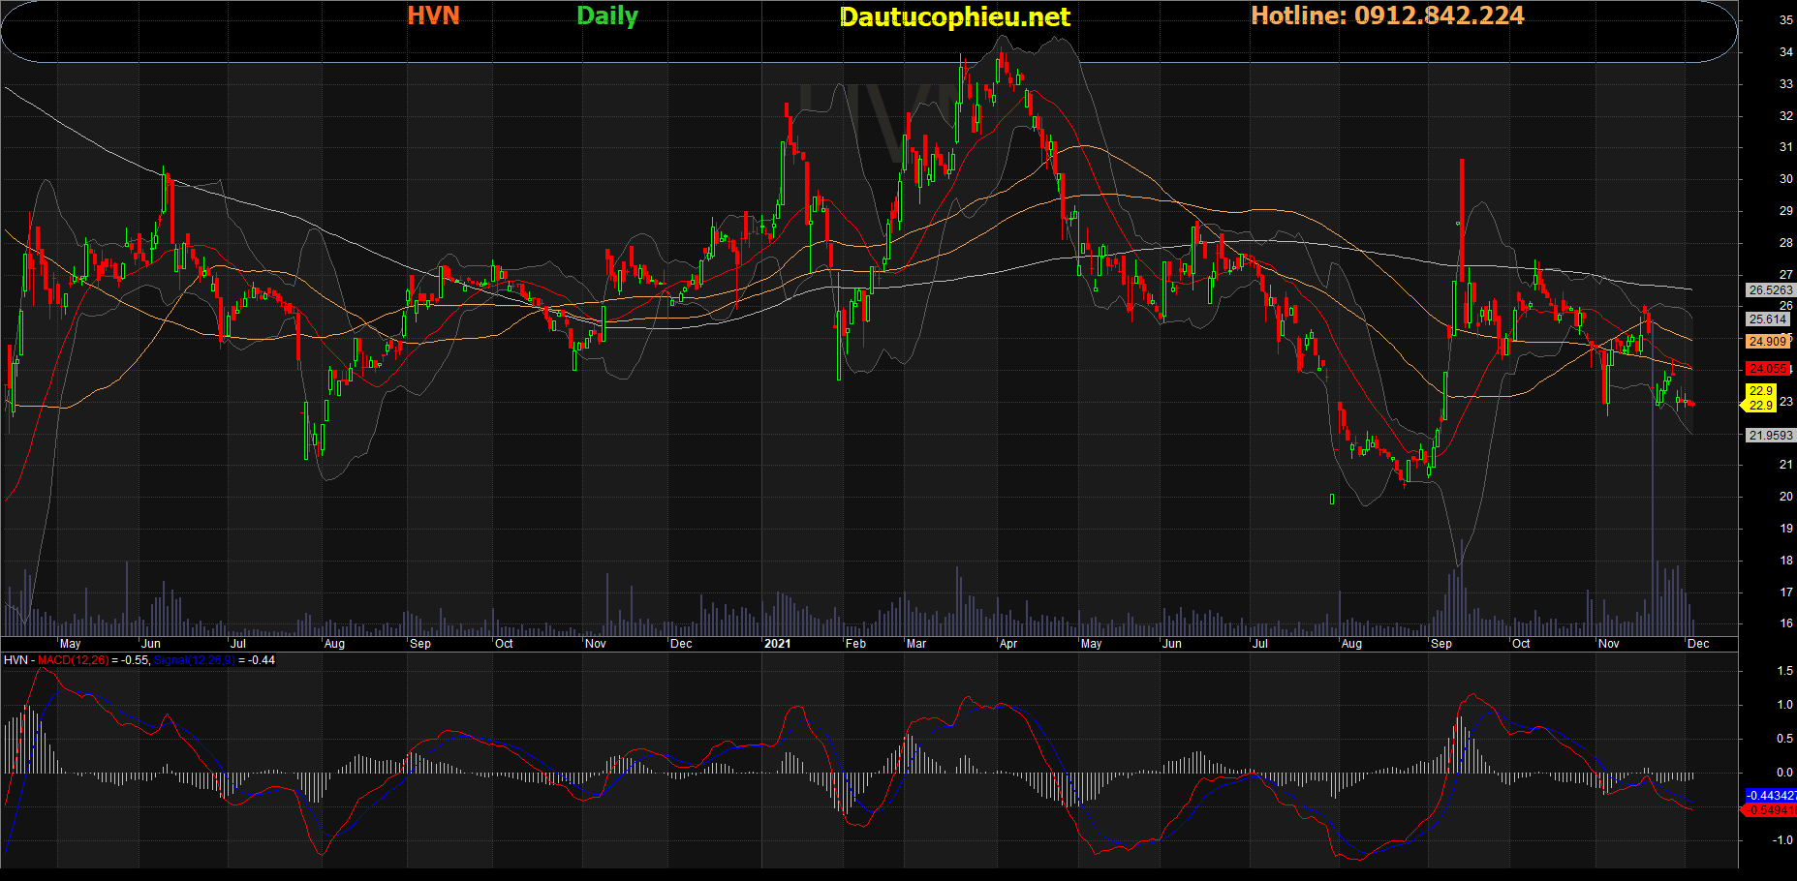1797x881 pixels.
Task: Click the 2021 year marker on time axis
Action: 777,644
